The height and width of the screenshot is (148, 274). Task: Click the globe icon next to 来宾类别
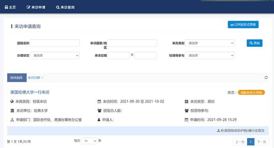coord(12,102)
